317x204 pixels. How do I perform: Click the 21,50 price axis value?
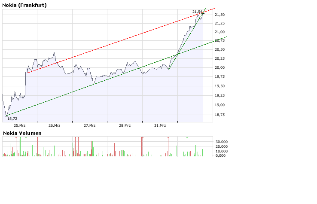[220, 15]
